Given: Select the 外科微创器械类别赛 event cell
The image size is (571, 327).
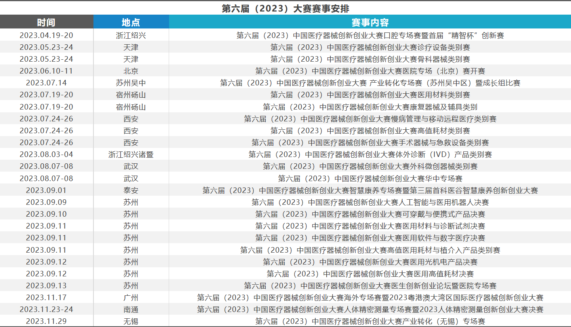Looking at the screenshot, I should click(370, 166).
